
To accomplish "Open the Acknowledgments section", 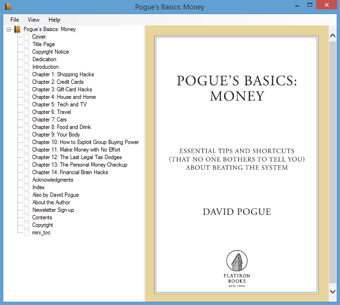I will tap(53, 180).
